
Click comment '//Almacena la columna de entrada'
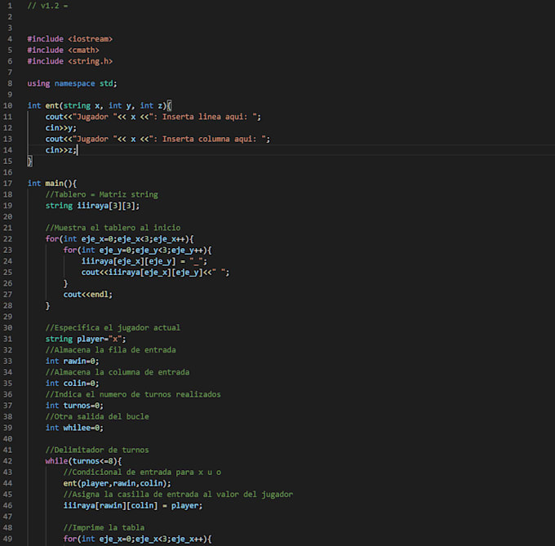pos(118,372)
